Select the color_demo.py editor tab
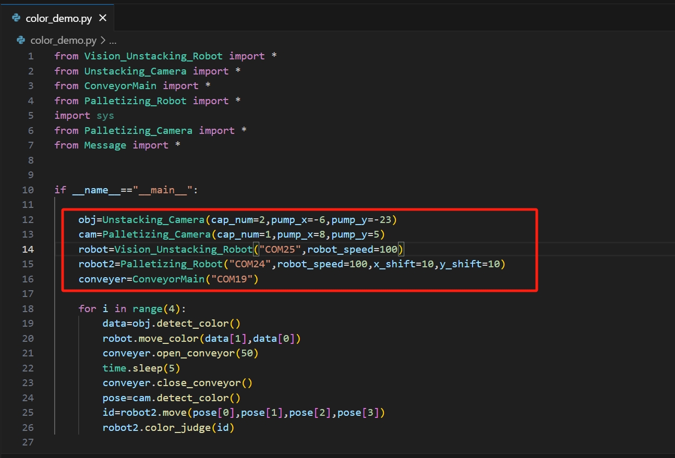This screenshot has height=458, width=675. tap(58, 18)
